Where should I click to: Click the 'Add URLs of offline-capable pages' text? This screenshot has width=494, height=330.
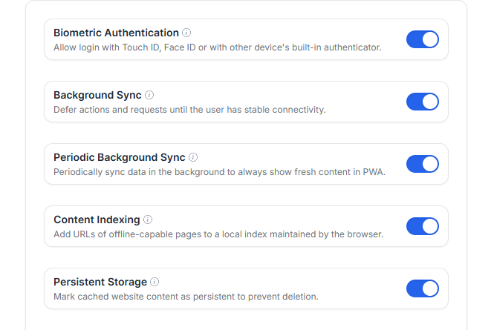tap(218, 234)
